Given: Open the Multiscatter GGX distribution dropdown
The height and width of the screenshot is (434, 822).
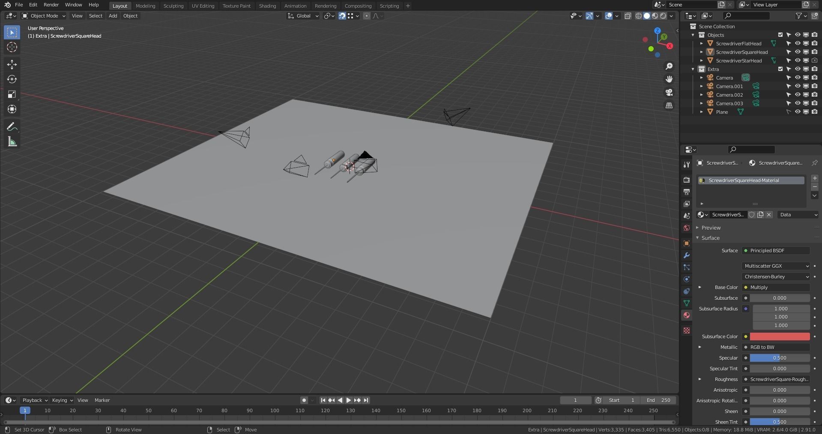Looking at the screenshot, I should 776,266.
